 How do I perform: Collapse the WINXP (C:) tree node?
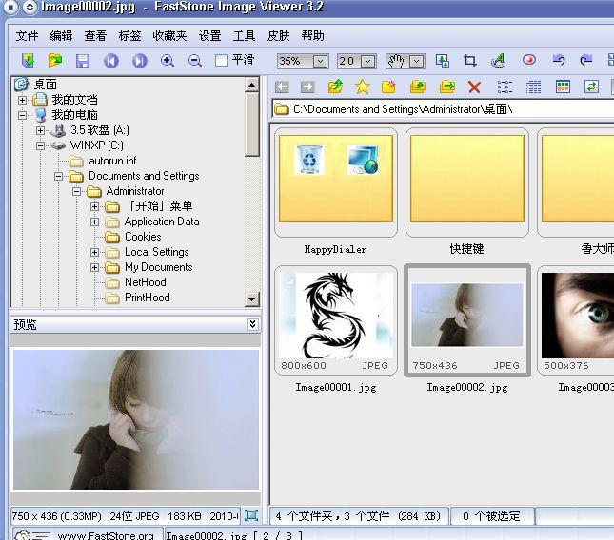pyautogui.click(x=40, y=145)
